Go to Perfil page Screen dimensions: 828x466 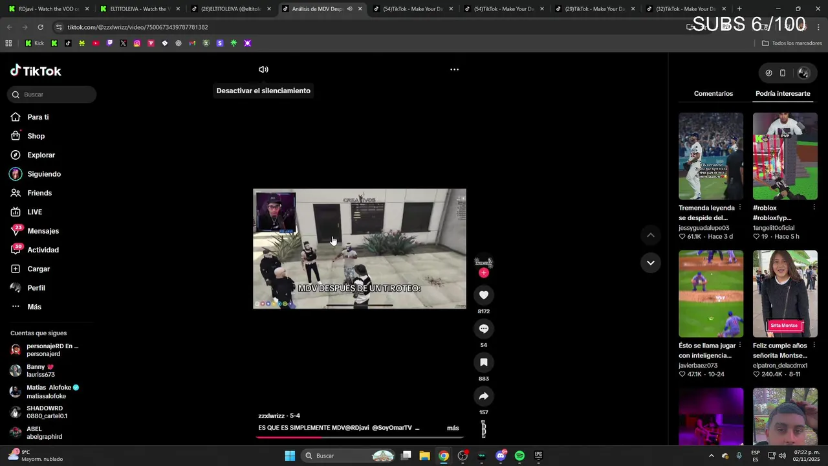36,288
